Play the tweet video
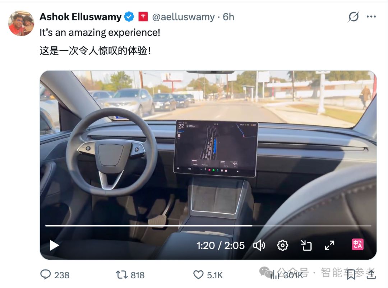This screenshot has width=388, height=288. (x=54, y=245)
